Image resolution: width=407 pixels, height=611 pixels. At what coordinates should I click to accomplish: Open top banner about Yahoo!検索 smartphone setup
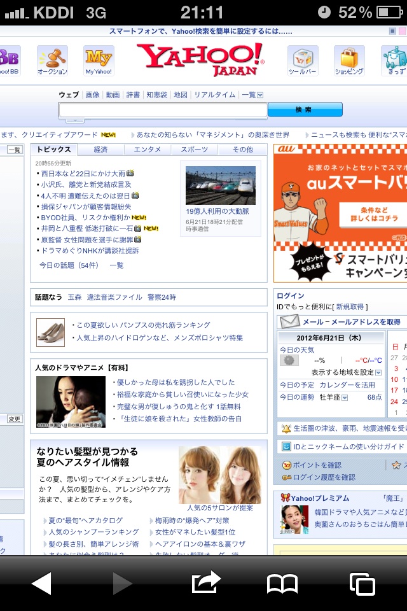coord(200,31)
